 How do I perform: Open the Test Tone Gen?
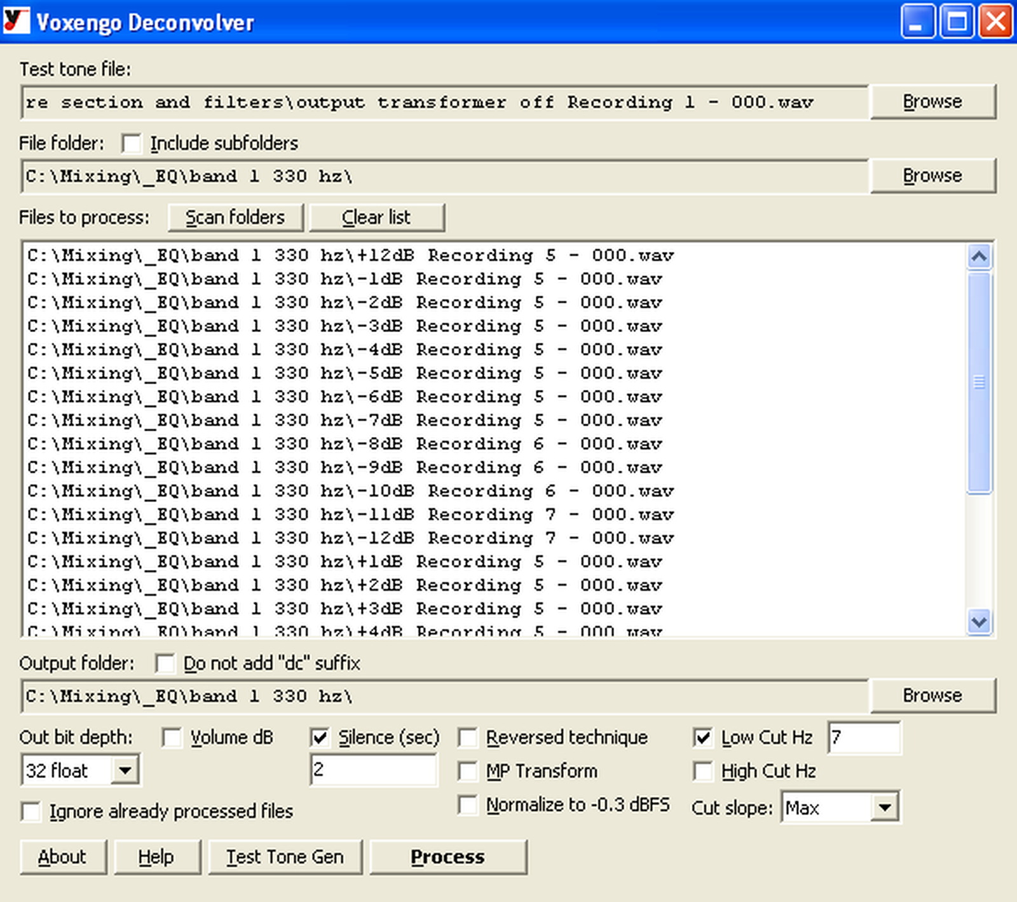[x=285, y=856]
